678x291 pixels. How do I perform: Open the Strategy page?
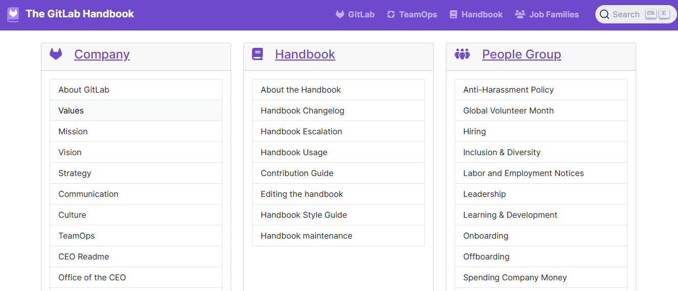[136, 173]
